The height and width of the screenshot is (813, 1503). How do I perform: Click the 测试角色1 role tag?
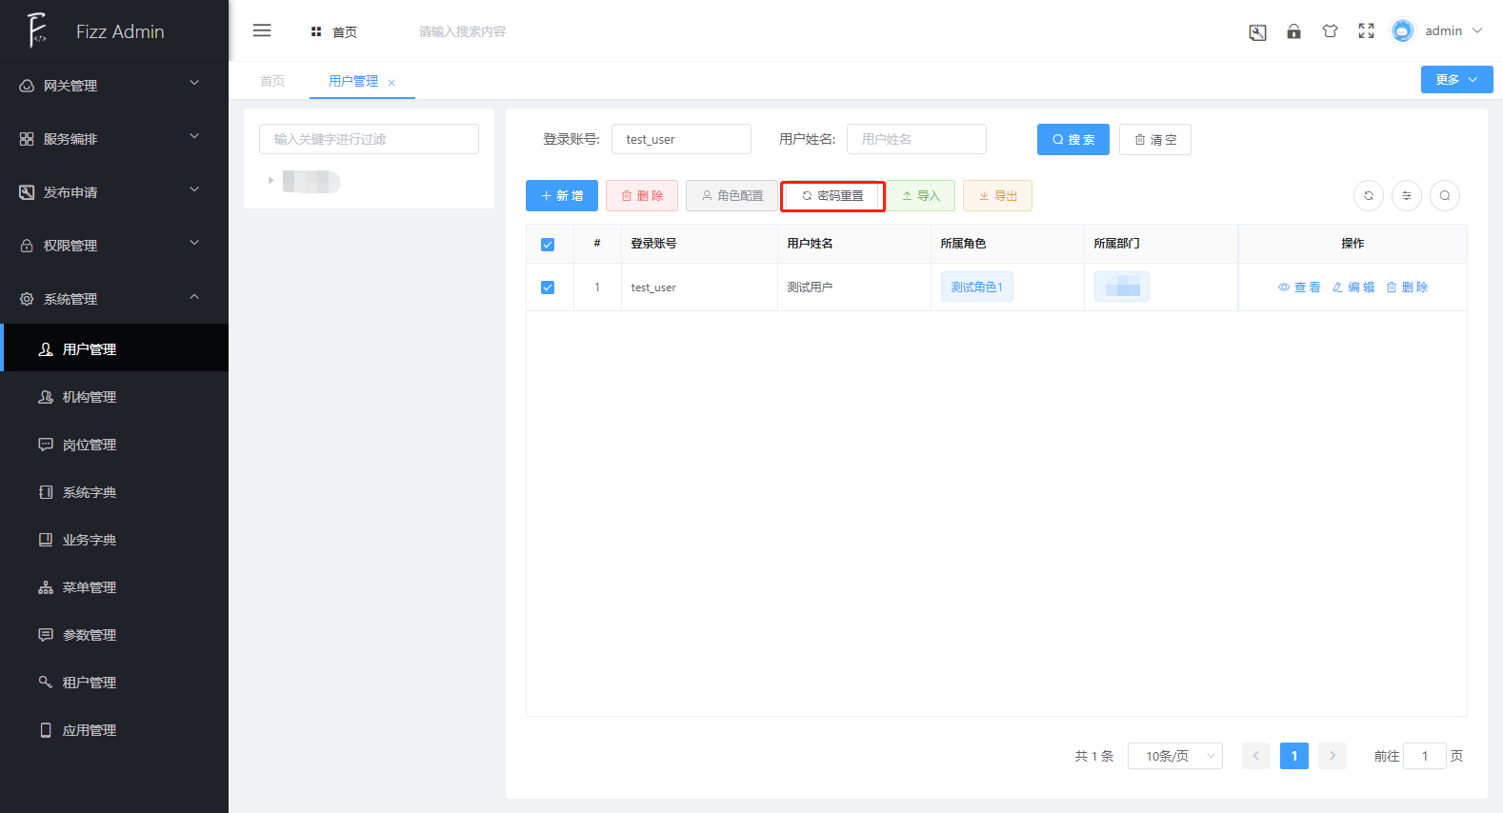(x=976, y=287)
